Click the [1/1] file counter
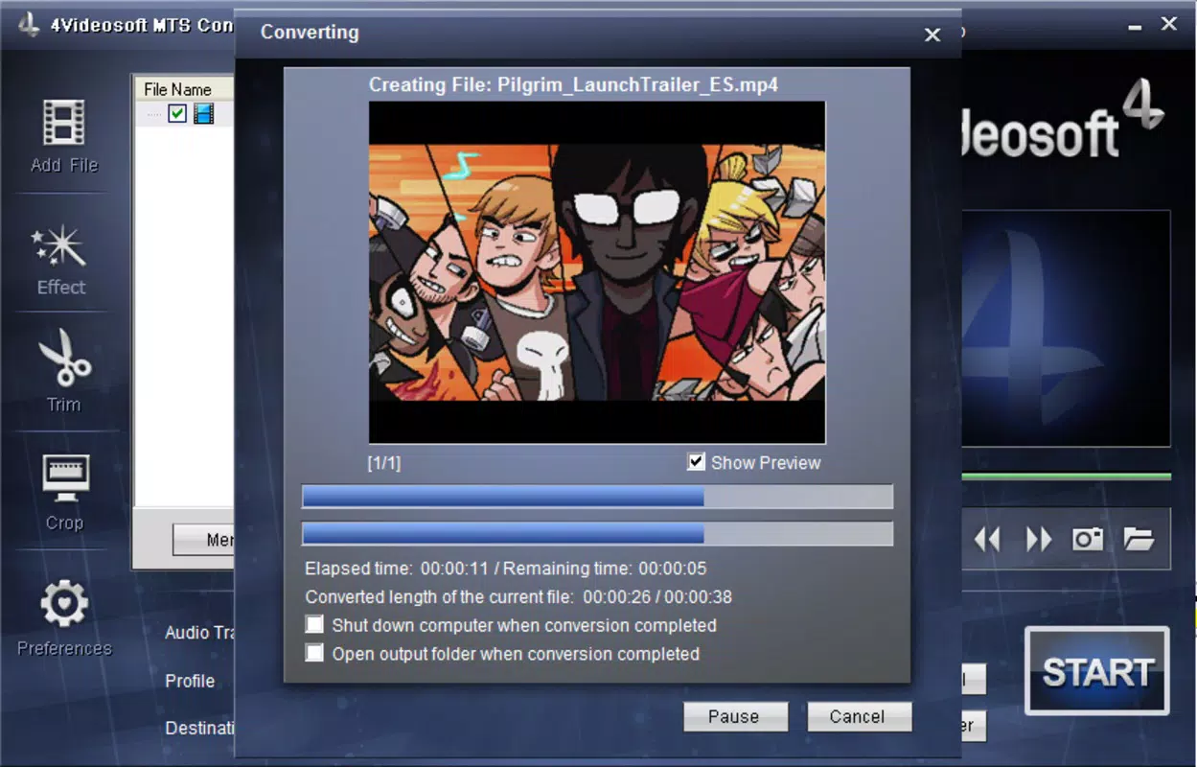Screen dimensions: 1197x767 click(384, 463)
